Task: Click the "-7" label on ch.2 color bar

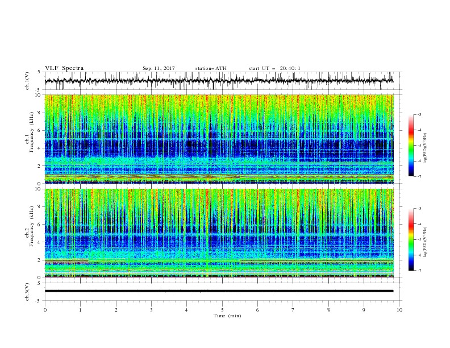Action: coord(419,270)
